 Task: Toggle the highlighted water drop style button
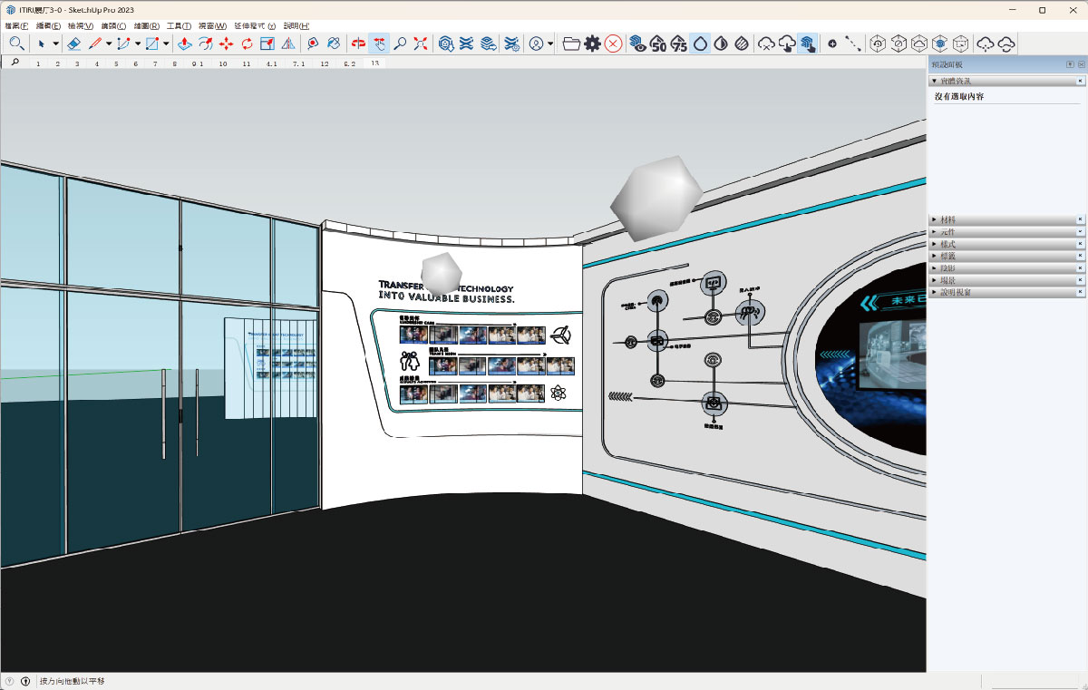pyautogui.click(x=700, y=44)
